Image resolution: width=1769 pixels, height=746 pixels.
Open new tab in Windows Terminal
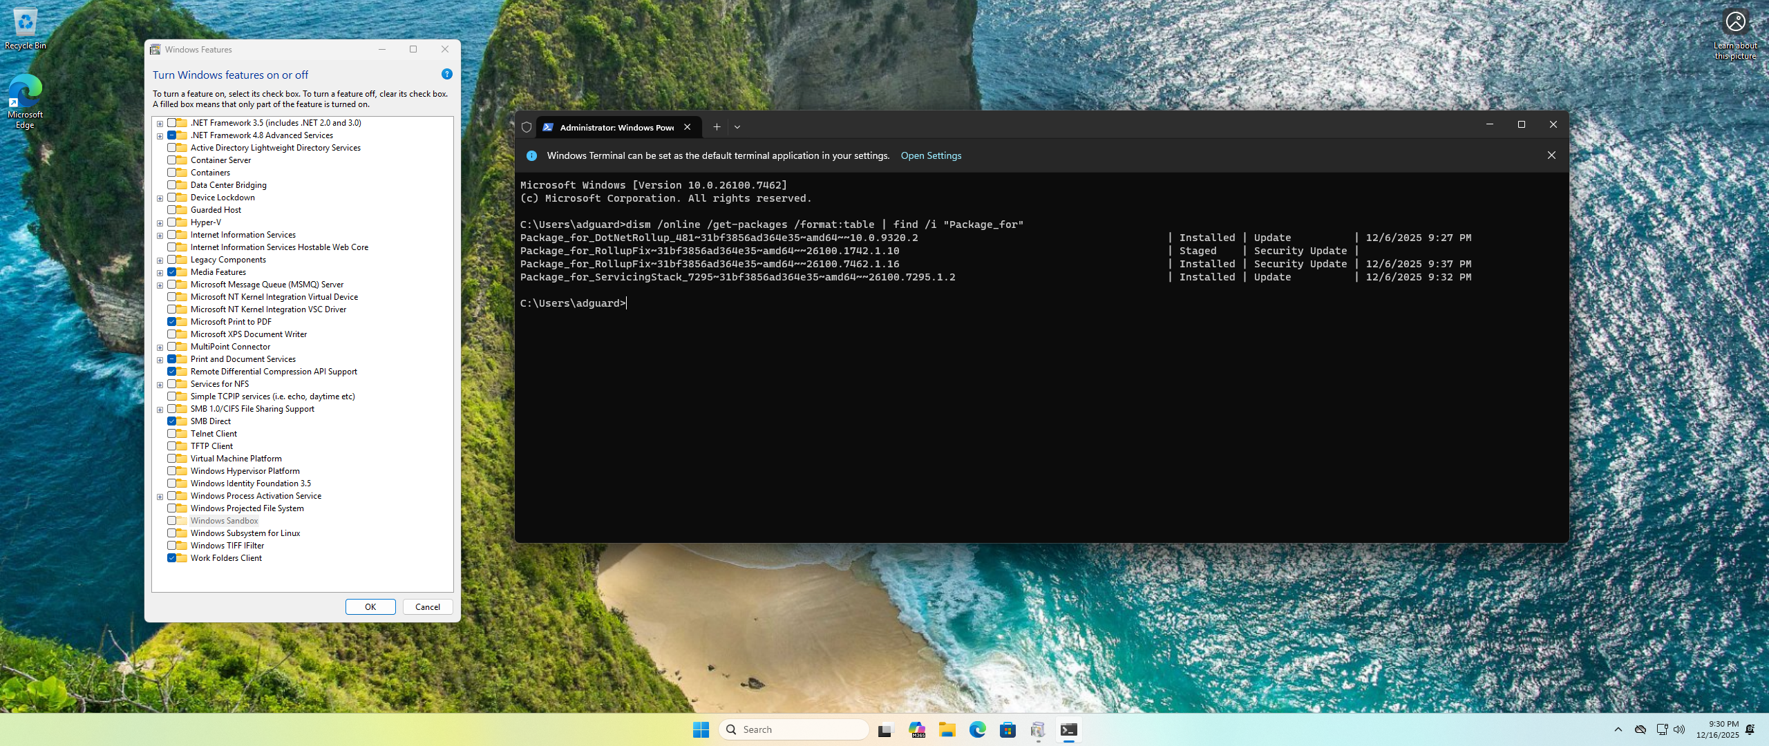(717, 127)
